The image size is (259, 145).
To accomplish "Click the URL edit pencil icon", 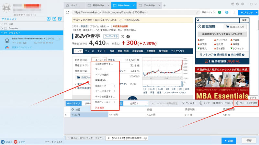I will pos(197,12).
